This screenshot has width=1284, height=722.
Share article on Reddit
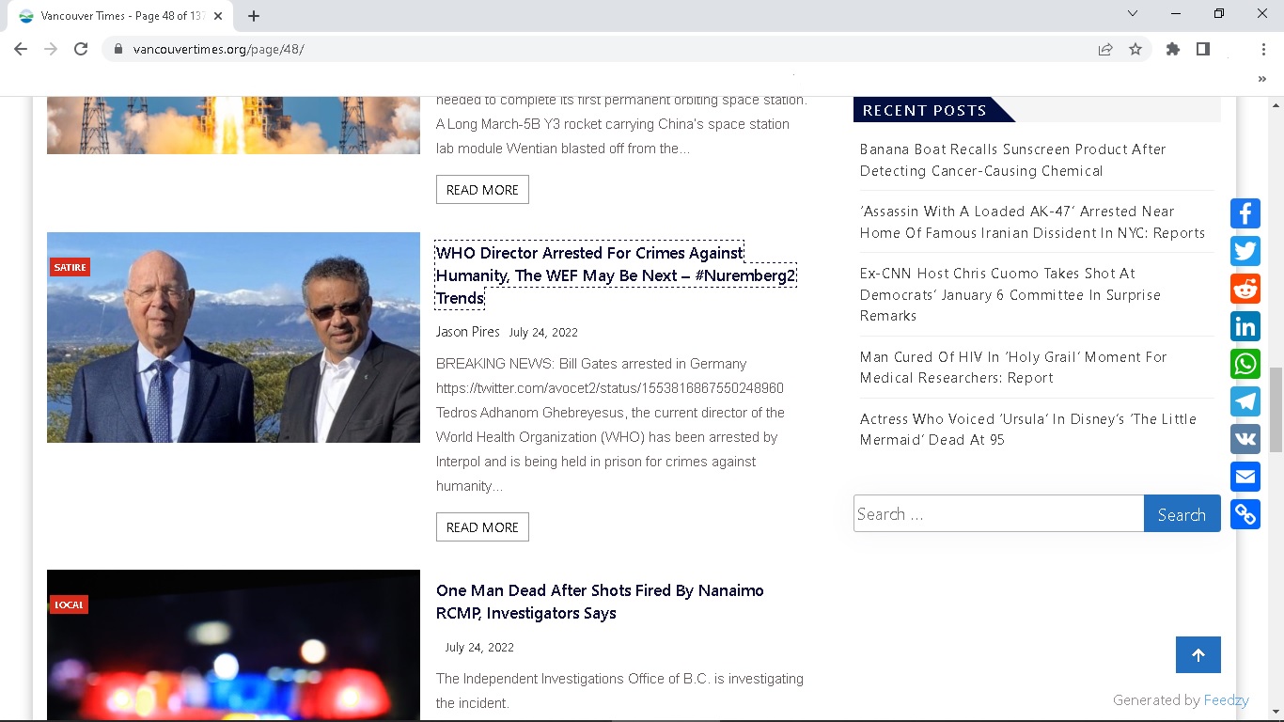tap(1245, 289)
